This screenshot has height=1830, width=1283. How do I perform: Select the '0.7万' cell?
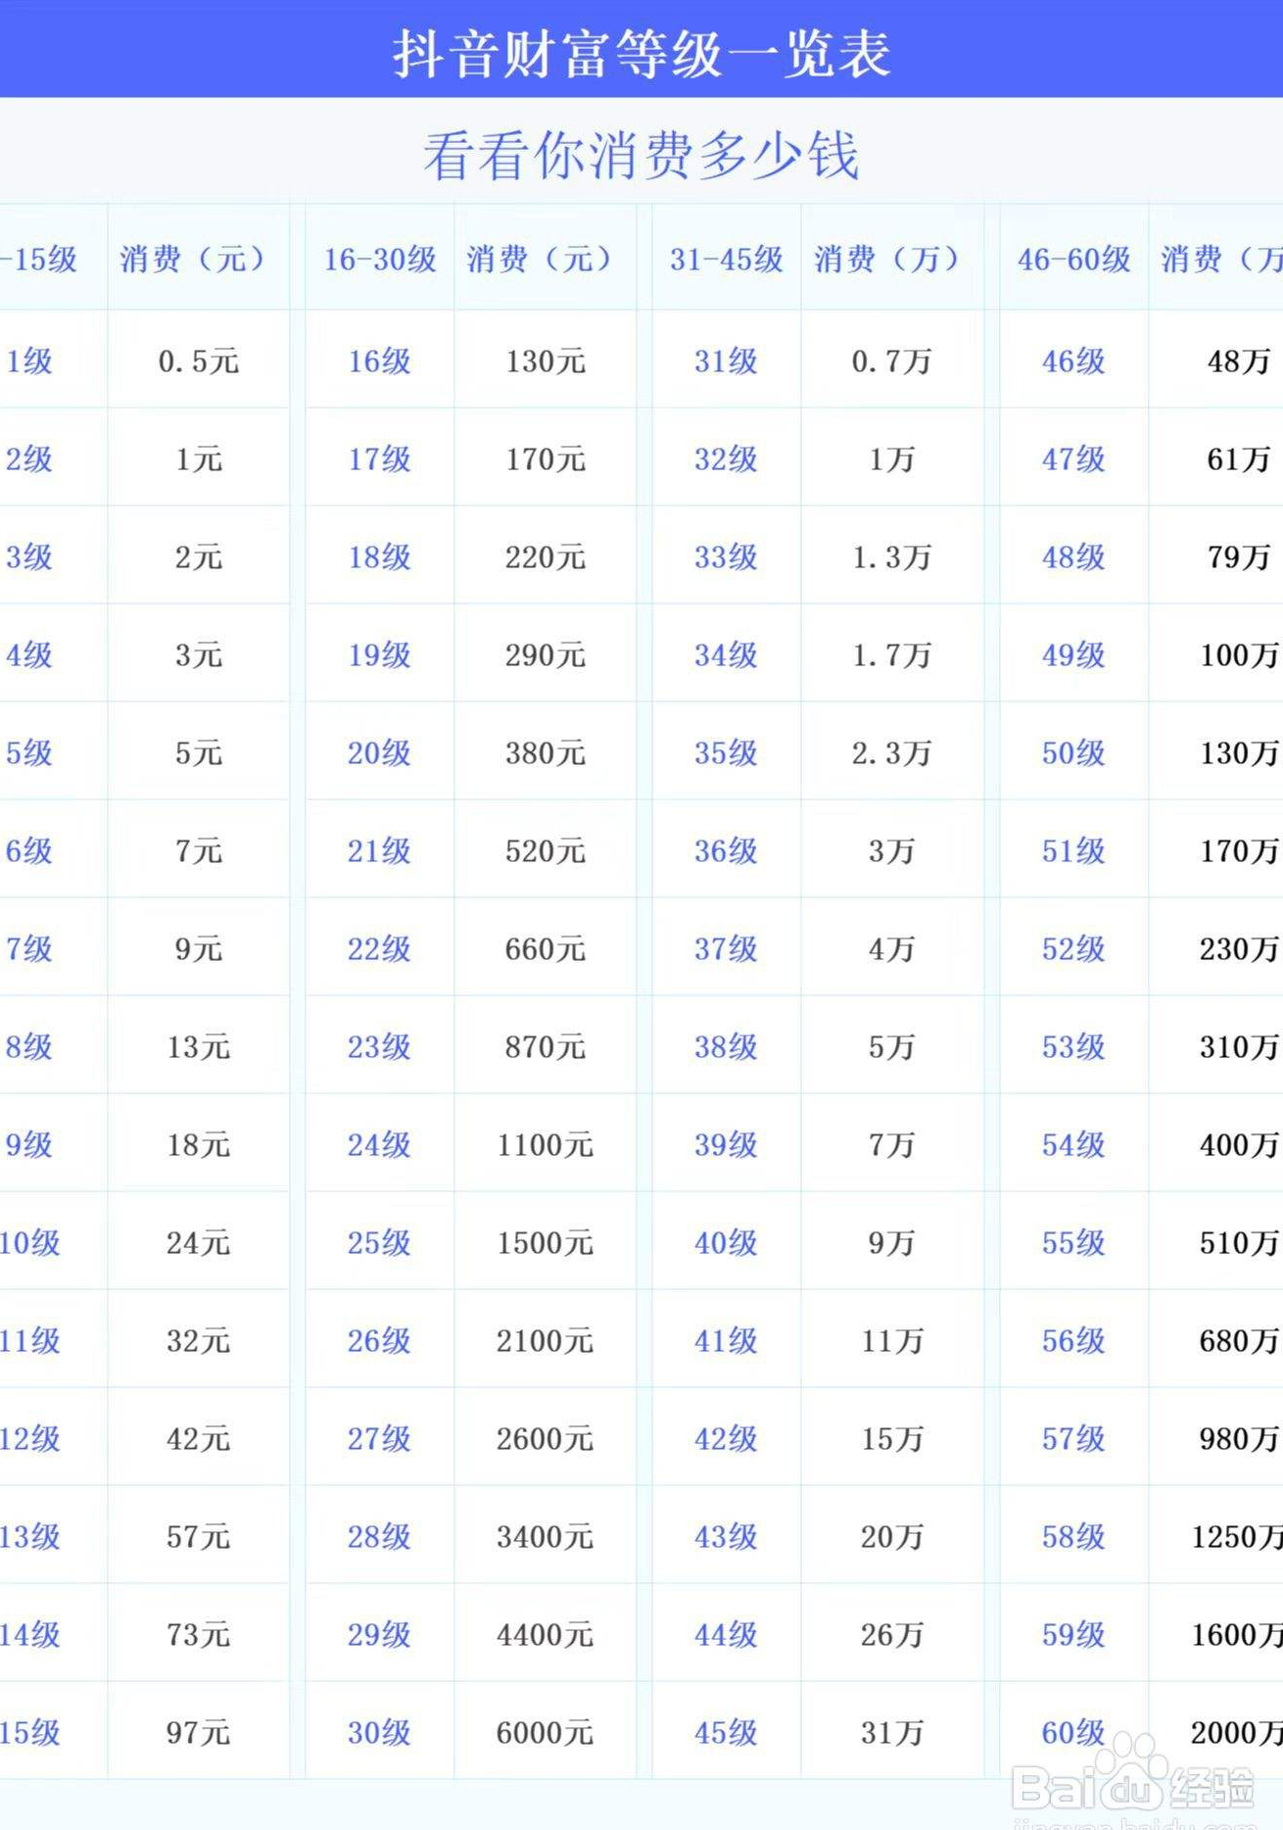[891, 361]
